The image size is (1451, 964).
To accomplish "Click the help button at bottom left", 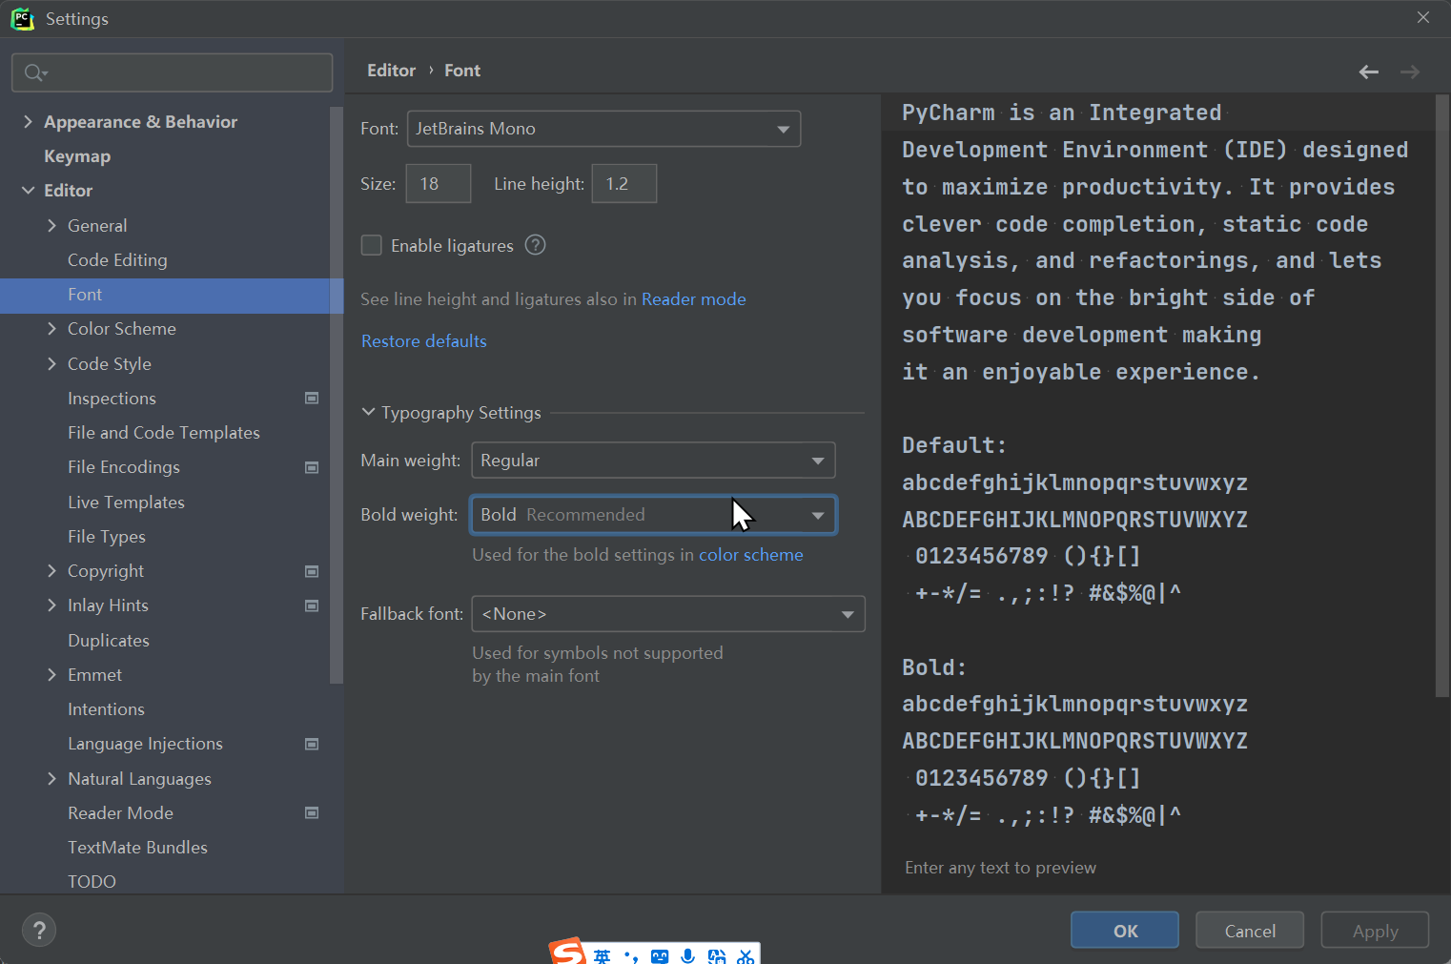I will coord(39,930).
